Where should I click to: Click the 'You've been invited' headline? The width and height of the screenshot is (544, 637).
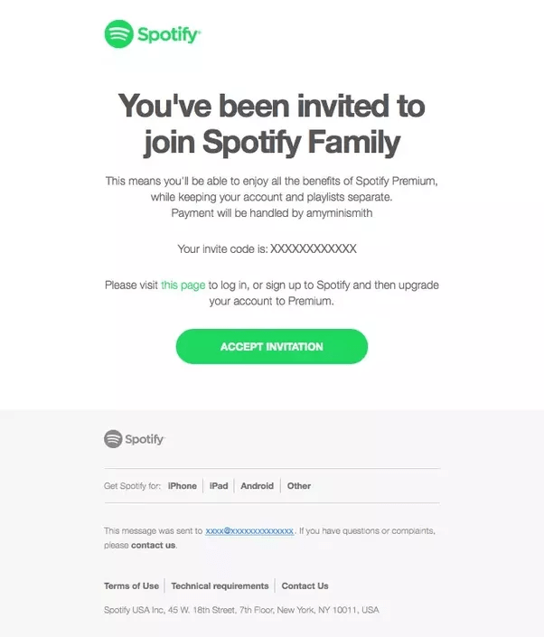[272, 124]
